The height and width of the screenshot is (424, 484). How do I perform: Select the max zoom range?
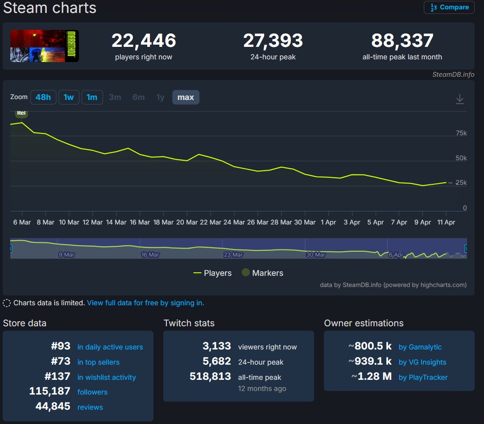click(x=186, y=97)
